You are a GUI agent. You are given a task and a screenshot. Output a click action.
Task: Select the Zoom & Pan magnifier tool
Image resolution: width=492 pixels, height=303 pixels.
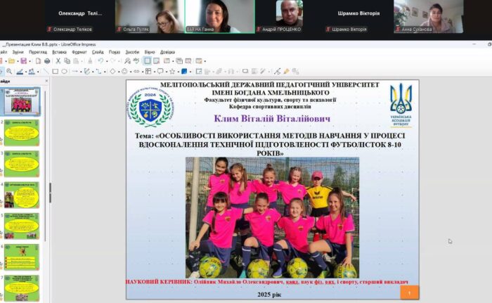coord(8,71)
